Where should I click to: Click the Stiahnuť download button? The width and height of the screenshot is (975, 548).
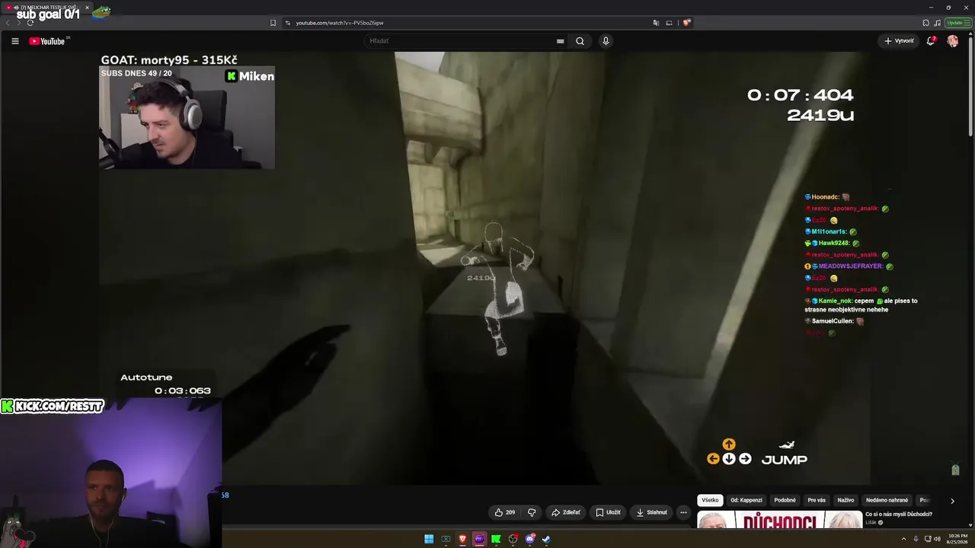(x=652, y=512)
